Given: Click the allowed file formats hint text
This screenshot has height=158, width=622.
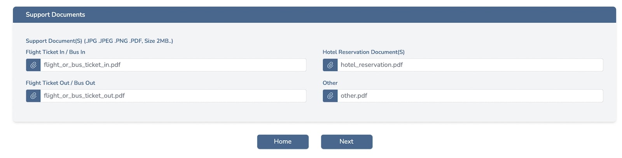Looking at the screenshot, I should 113,41.
